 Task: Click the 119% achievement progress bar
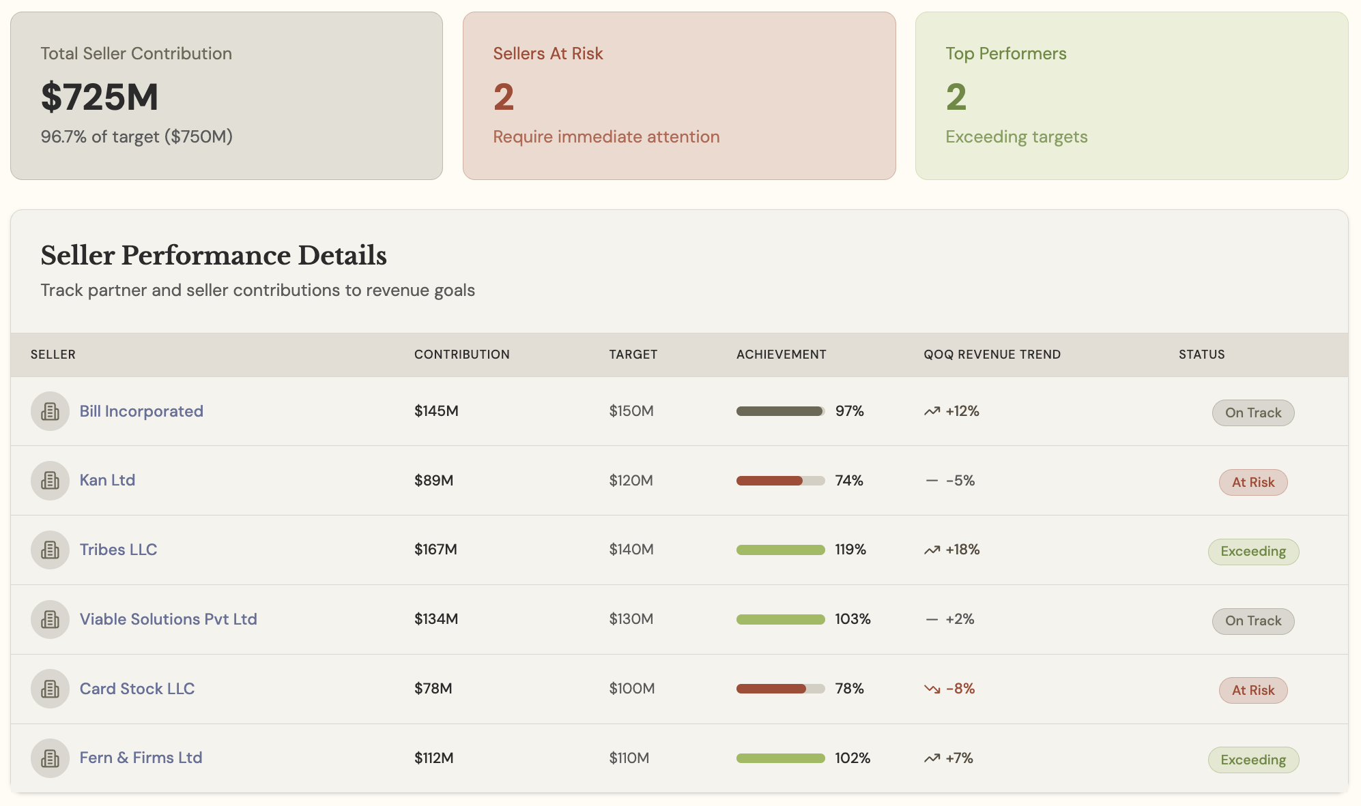(x=780, y=550)
